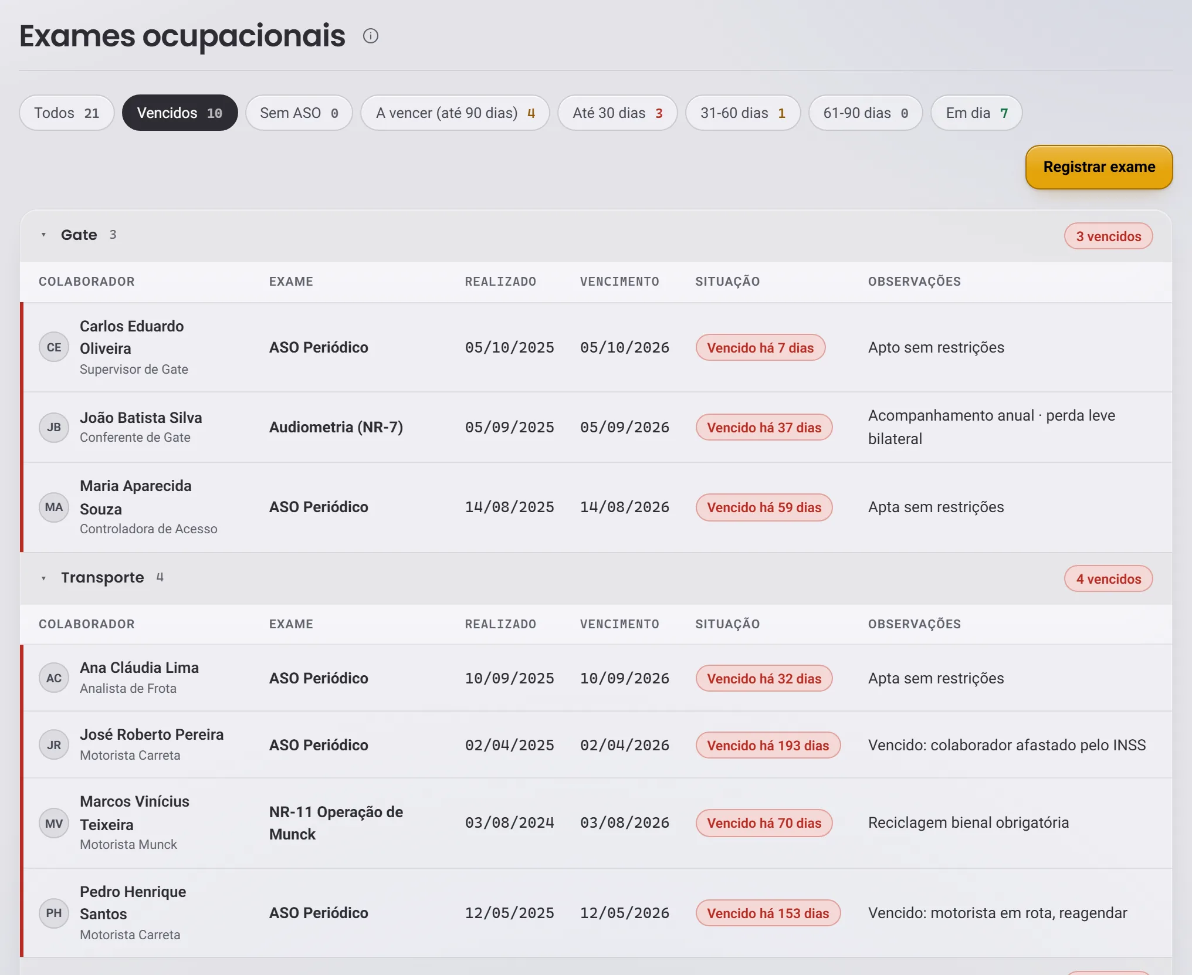The height and width of the screenshot is (975, 1192).
Task: Click the note about INSS leave
Action: click(x=1007, y=745)
